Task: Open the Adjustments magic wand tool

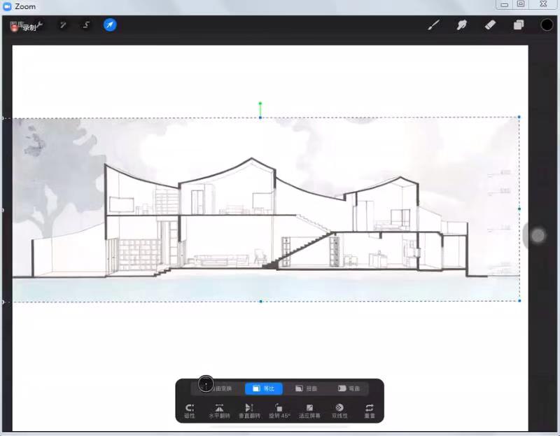Action: (63, 25)
